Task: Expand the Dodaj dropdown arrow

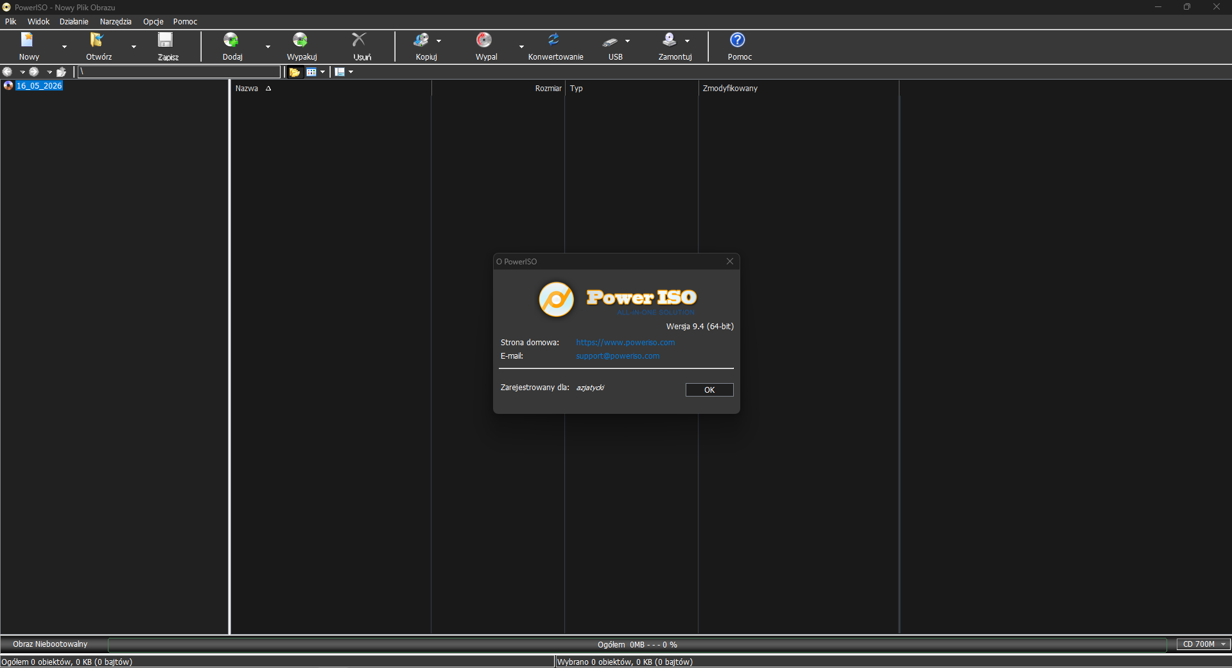Action: 268,47
